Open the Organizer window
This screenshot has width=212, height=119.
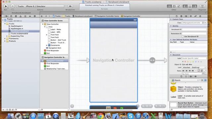pyautogui.click(x=202, y=6)
